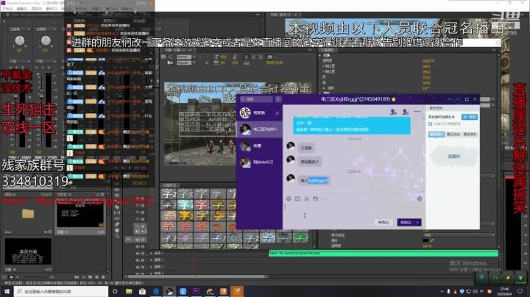Screen dimensions: 530x297
Task: Expand audio track holding the Feint clip
Action: [152, 253]
